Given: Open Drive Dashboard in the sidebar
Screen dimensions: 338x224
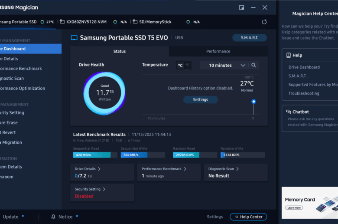Looking at the screenshot, I should tap(31, 49).
